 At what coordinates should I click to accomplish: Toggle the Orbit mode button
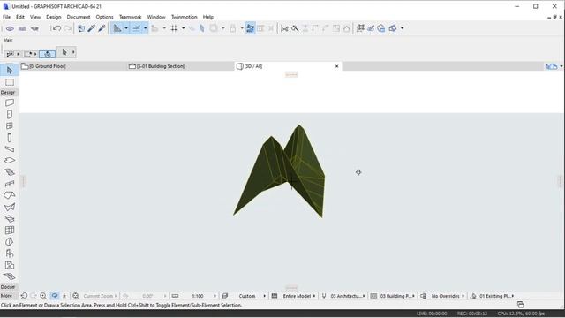tap(55, 296)
